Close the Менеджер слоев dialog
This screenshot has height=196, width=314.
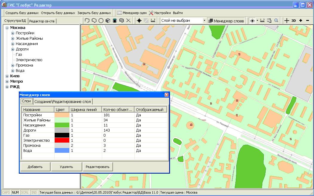(x=166, y=95)
